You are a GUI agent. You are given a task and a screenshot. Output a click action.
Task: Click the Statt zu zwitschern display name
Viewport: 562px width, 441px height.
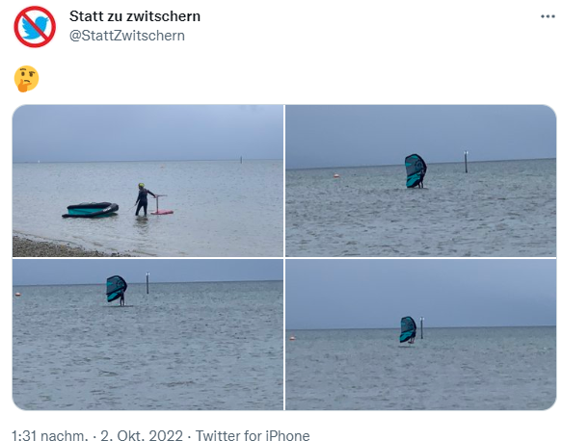point(135,16)
